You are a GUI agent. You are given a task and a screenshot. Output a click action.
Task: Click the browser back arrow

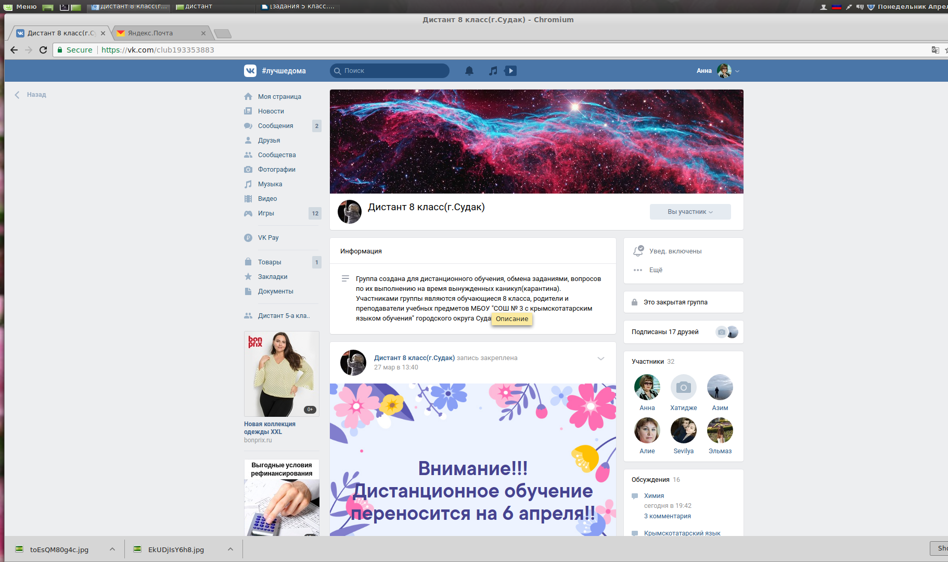pyautogui.click(x=14, y=50)
